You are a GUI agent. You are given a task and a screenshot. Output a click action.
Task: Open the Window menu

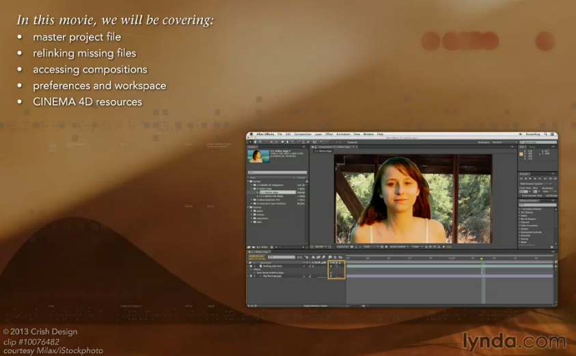click(368, 134)
